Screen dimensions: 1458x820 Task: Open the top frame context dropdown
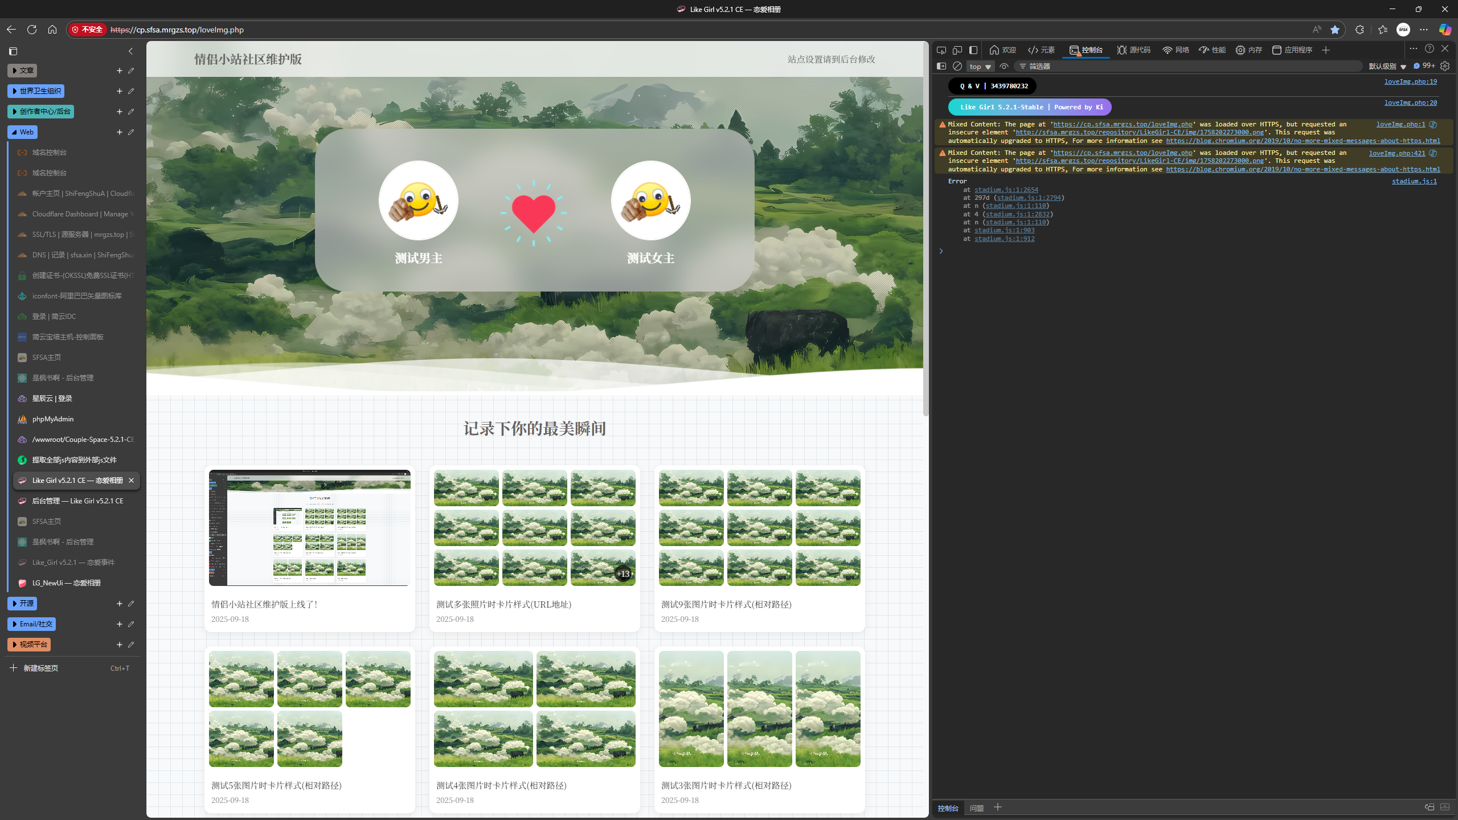(980, 66)
